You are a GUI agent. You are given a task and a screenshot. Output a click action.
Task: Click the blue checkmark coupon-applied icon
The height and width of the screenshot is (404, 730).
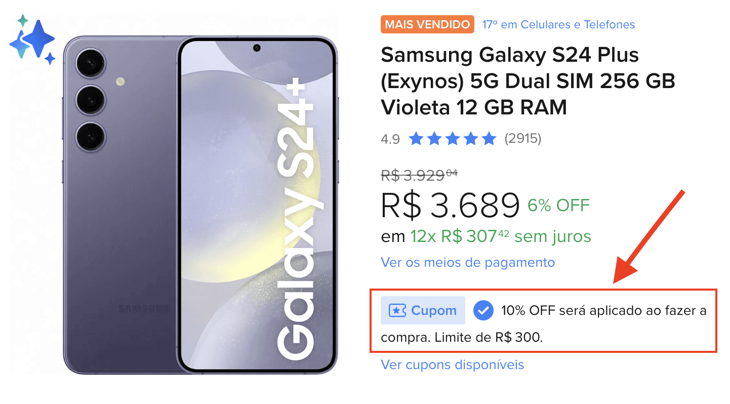483,310
